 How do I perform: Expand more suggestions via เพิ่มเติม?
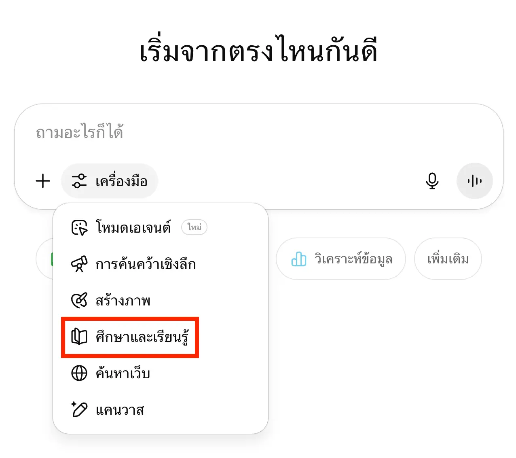tap(448, 259)
